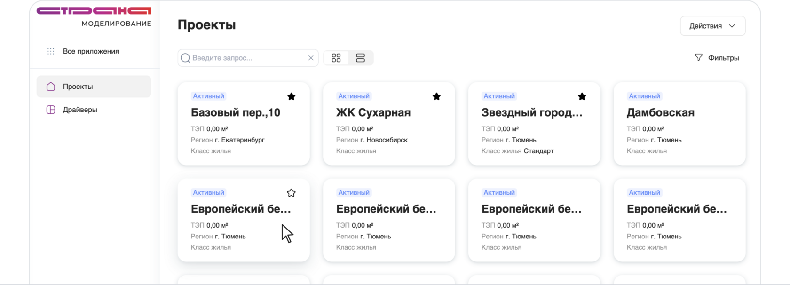The width and height of the screenshot is (790, 285).
Task: Open the Дамбовская project card
Action: pyautogui.click(x=679, y=124)
